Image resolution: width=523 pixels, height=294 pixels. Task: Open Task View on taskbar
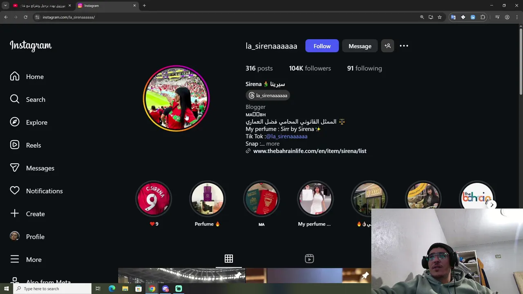98,289
